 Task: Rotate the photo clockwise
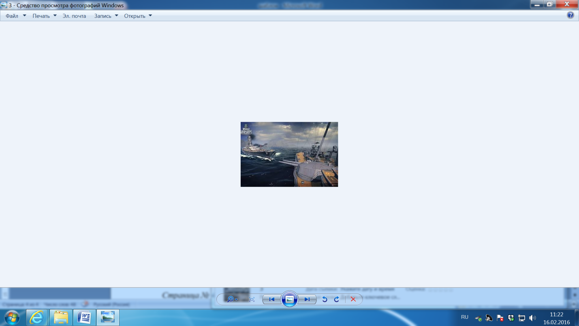coord(336,299)
